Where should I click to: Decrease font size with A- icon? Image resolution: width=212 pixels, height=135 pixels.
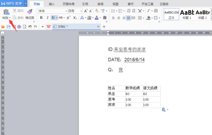pos(90,11)
